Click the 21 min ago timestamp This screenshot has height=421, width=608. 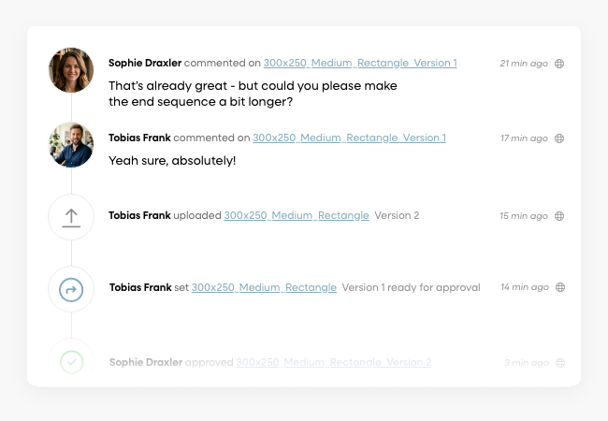524,64
